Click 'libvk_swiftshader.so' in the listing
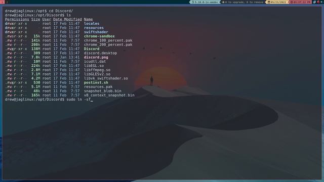The image size is (324, 182). click(x=106, y=78)
